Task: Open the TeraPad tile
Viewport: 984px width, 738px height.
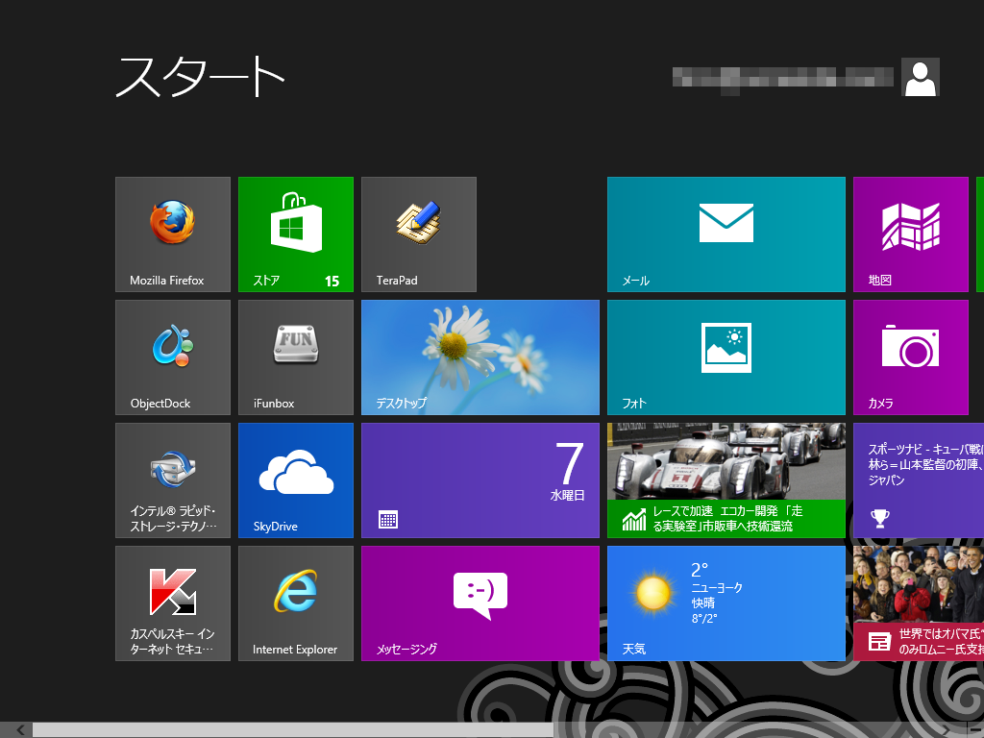Action: pyautogui.click(x=419, y=234)
